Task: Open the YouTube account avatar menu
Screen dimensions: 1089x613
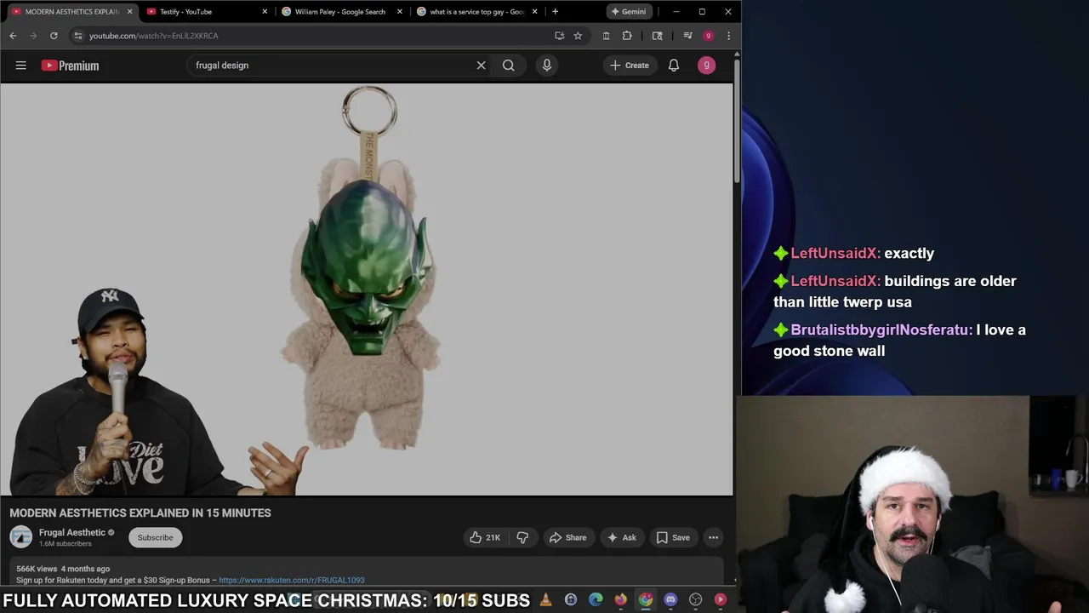Action: 706,66
